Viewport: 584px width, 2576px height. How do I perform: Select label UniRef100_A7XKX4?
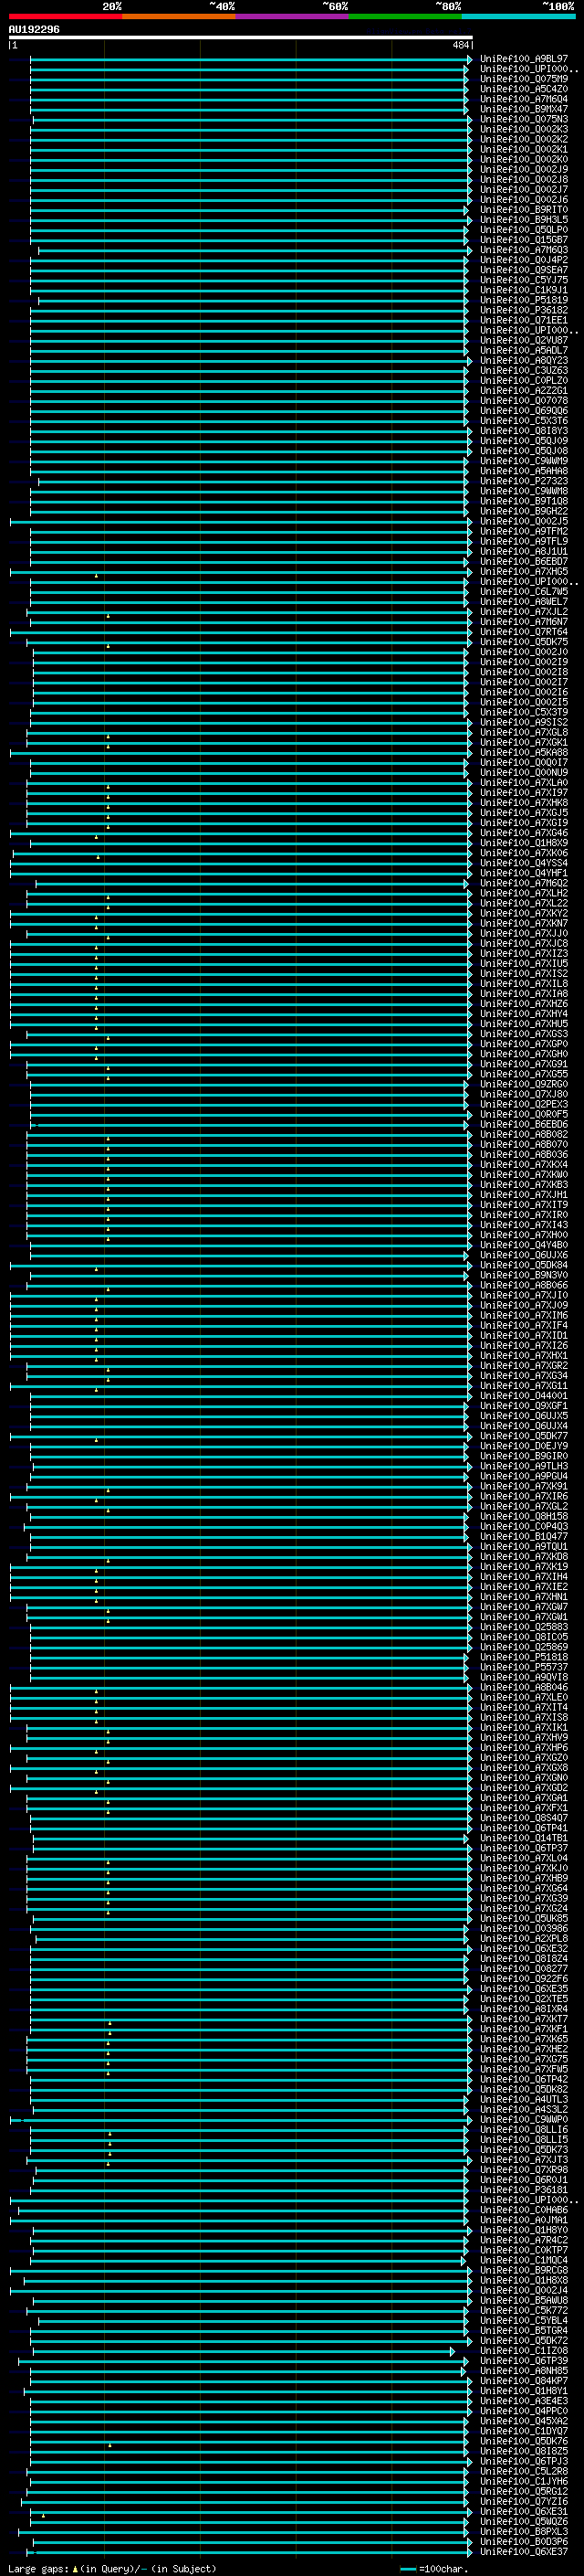point(524,1165)
